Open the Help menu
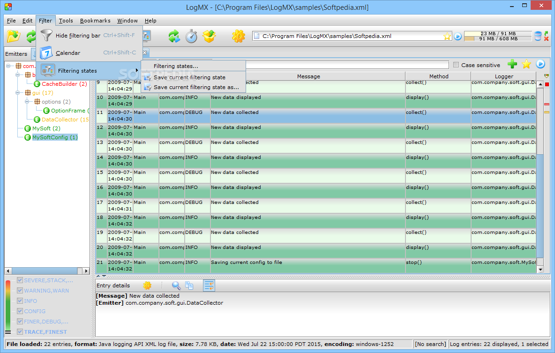Image resolution: width=555 pixels, height=353 pixels. coord(150,21)
